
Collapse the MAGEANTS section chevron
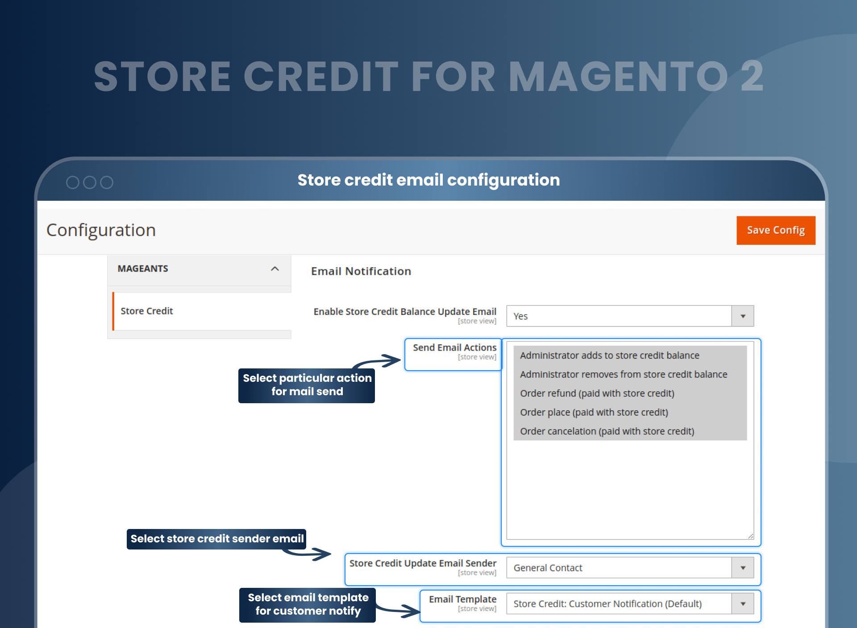pos(275,269)
